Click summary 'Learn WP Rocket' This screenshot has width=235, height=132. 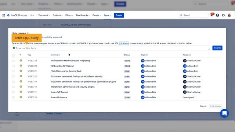pyautogui.click(x=59, y=92)
